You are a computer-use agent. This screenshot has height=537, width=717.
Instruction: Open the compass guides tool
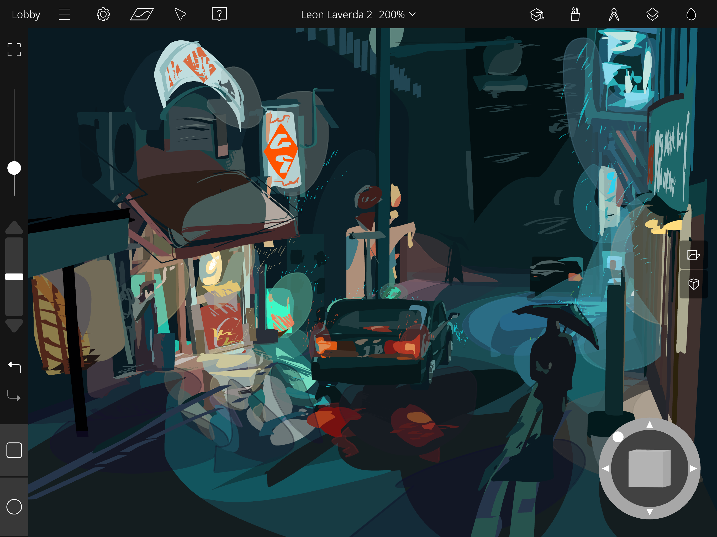[x=614, y=15]
